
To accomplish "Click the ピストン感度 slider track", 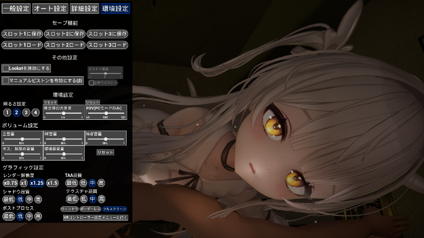I will pos(105,73).
